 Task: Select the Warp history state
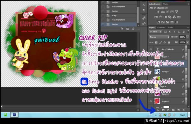tap(119, 16)
